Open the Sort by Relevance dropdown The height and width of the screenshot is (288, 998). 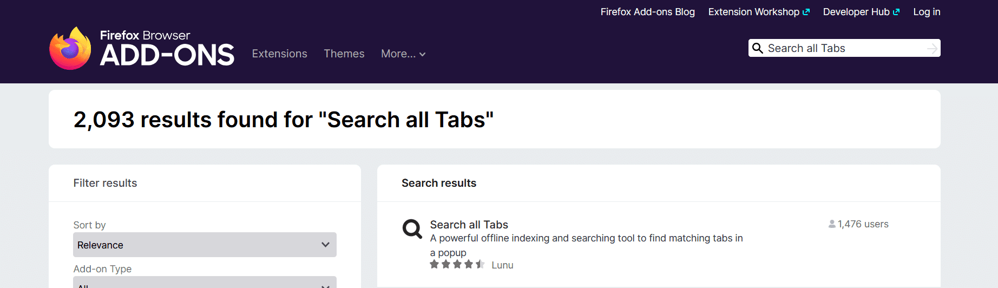click(x=205, y=245)
